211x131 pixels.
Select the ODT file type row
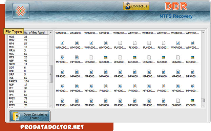[28, 68]
